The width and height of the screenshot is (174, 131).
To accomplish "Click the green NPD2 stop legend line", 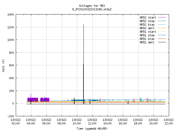I will (x=162, y=21).
